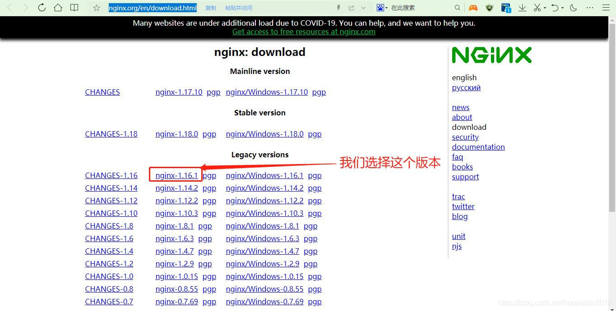The height and width of the screenshot is (311, 616).
Task: Switch language to русский
Action: coord(466,87)
